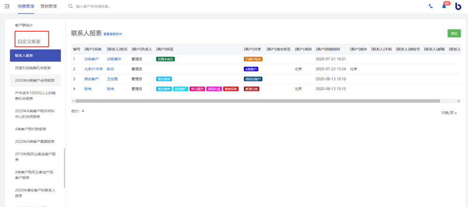
Task: Open the 10条/页 page size dropdown
Action: (449, 113)
